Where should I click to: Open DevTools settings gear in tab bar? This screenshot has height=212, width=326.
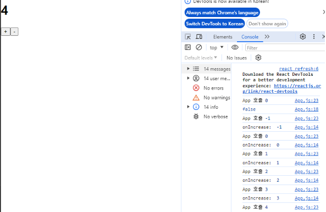coord(303,37)
